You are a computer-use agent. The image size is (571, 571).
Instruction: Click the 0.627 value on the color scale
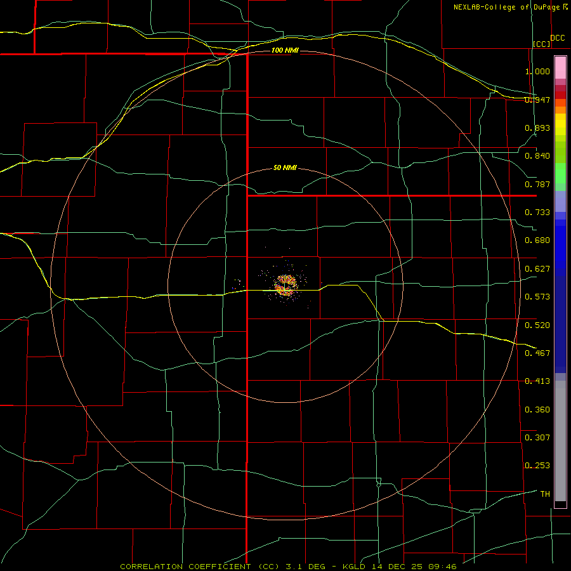pyautogui.click(x=537, y=269)
